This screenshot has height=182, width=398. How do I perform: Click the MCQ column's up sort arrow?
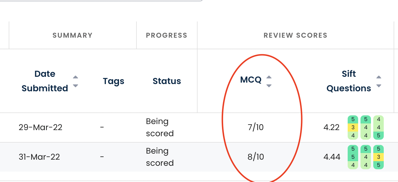pyautogui.click(x=269, y=77)
